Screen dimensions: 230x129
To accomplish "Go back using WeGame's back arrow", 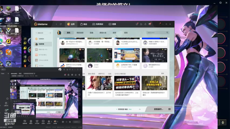I will 56,24.
